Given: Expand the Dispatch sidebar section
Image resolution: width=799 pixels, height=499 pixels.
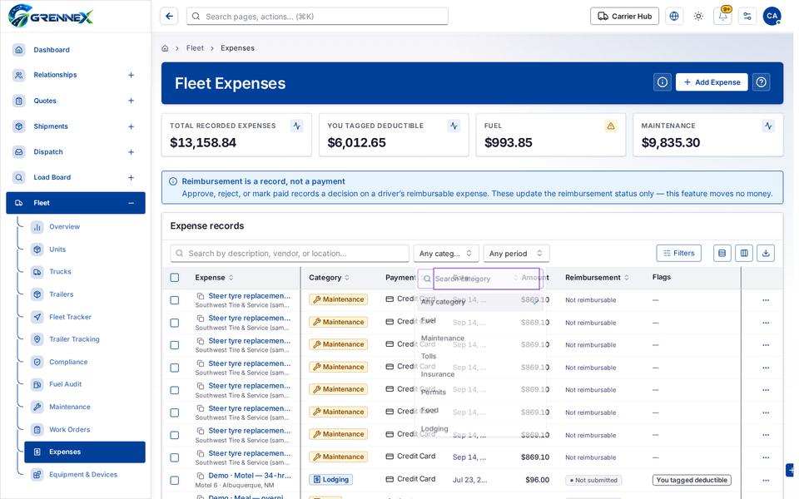Looking at the screenshot, I should [x=131, y=151].
